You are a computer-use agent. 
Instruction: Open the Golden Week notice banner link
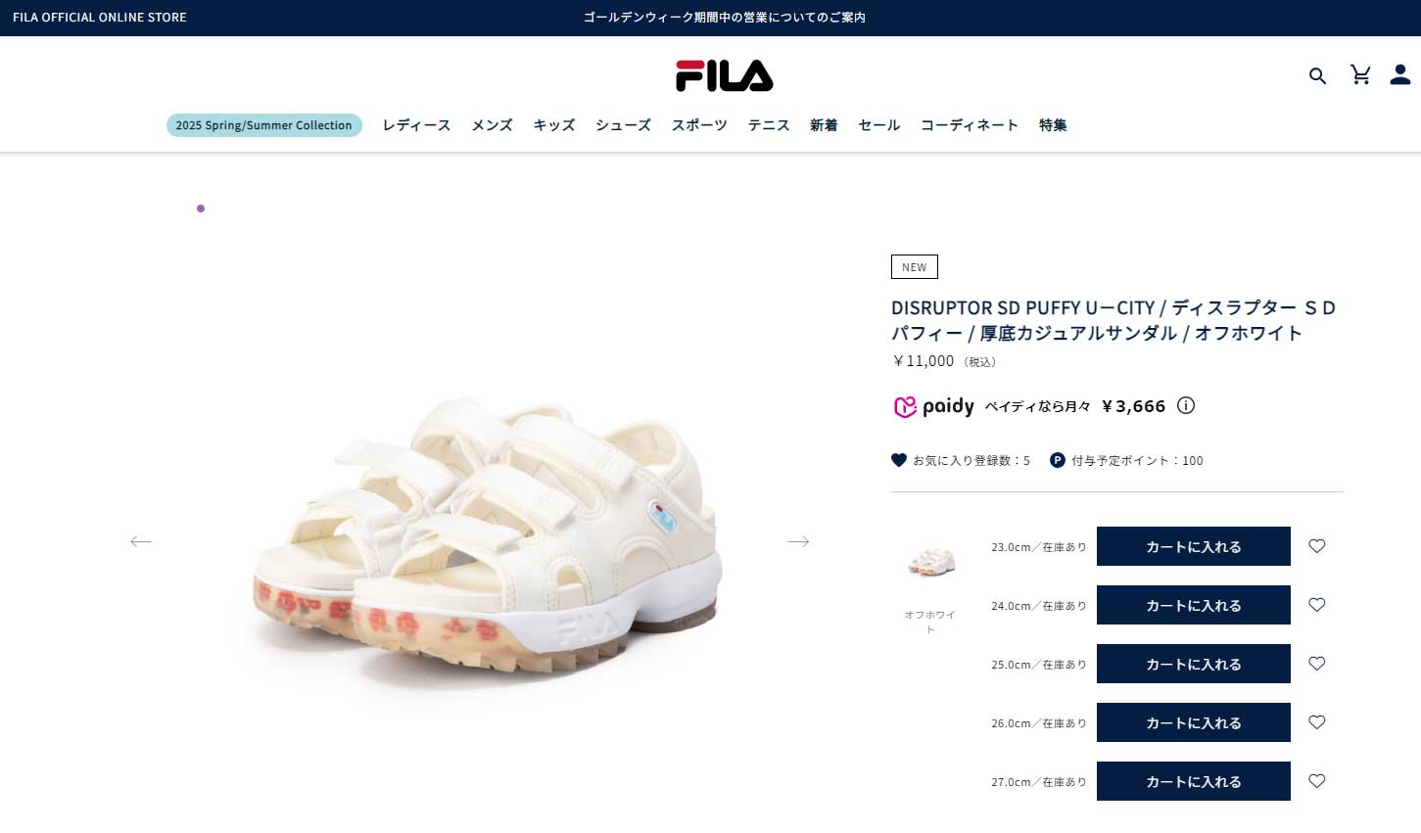pyautogui.click(x=725, y=18)
